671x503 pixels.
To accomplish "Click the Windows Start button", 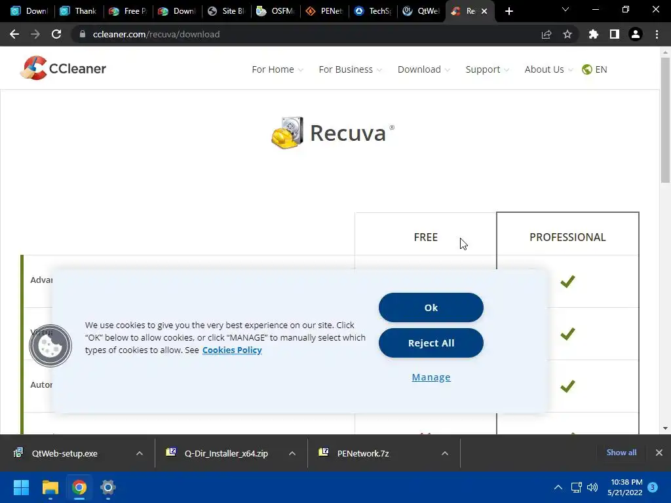I will point(21,487).
